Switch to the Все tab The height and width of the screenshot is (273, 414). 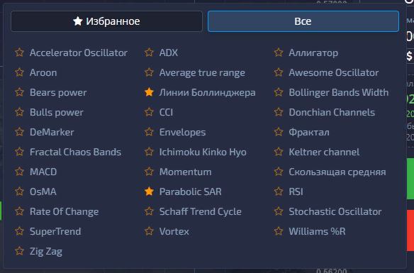(303, 21)
